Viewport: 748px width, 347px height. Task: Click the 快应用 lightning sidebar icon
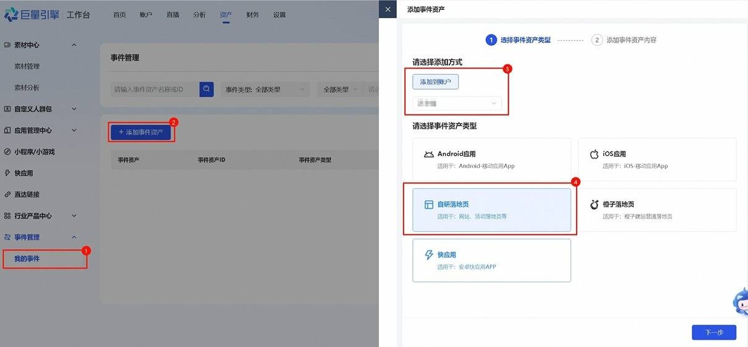7,173
